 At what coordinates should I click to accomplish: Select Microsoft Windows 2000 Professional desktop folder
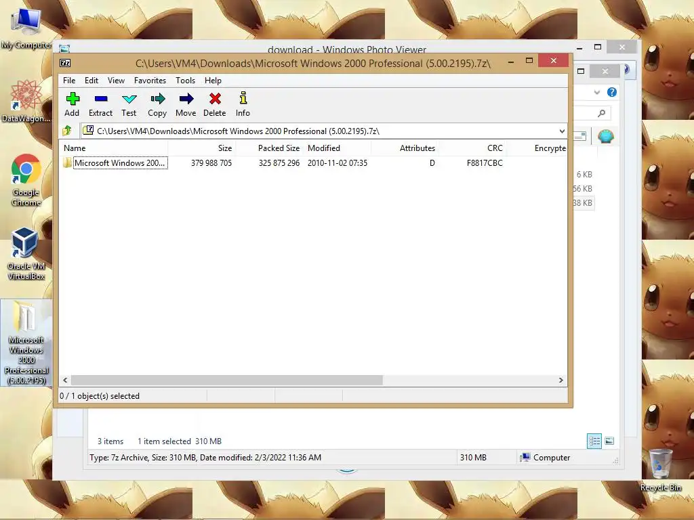tap(26, 343)
